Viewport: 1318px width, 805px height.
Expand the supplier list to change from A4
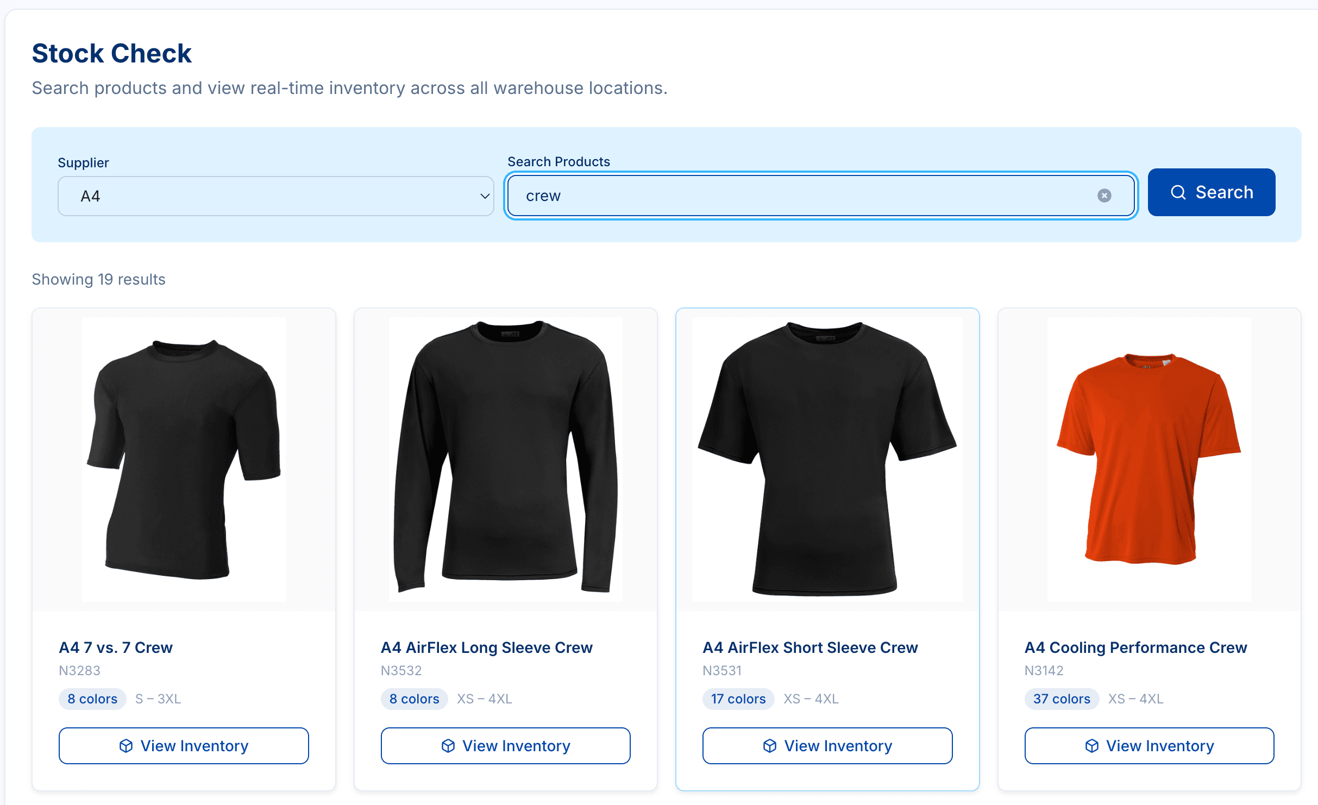coord(275,196)
